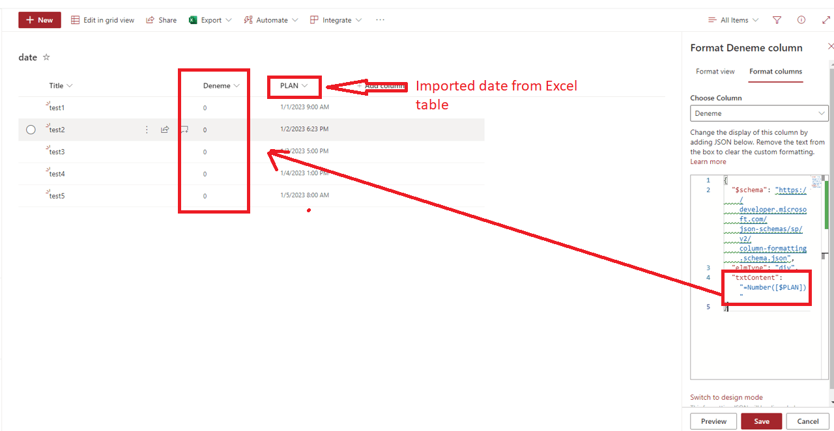Image resolution: width=834 pixels, height=431 pixels.
Task: Open the All Items view switcher
Action: [734, 20]
